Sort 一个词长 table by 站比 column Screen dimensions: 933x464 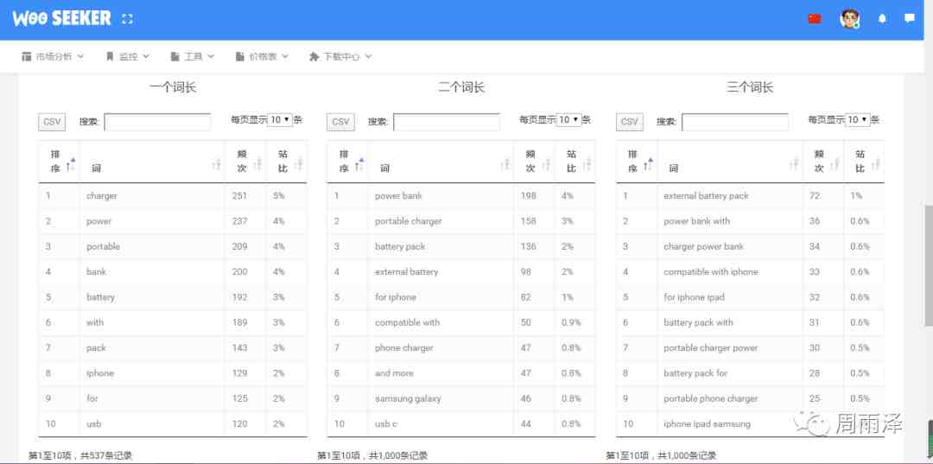[x=287, y=162]
